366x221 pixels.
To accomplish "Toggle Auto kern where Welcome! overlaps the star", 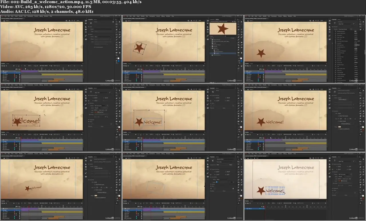I will [98, 112].
